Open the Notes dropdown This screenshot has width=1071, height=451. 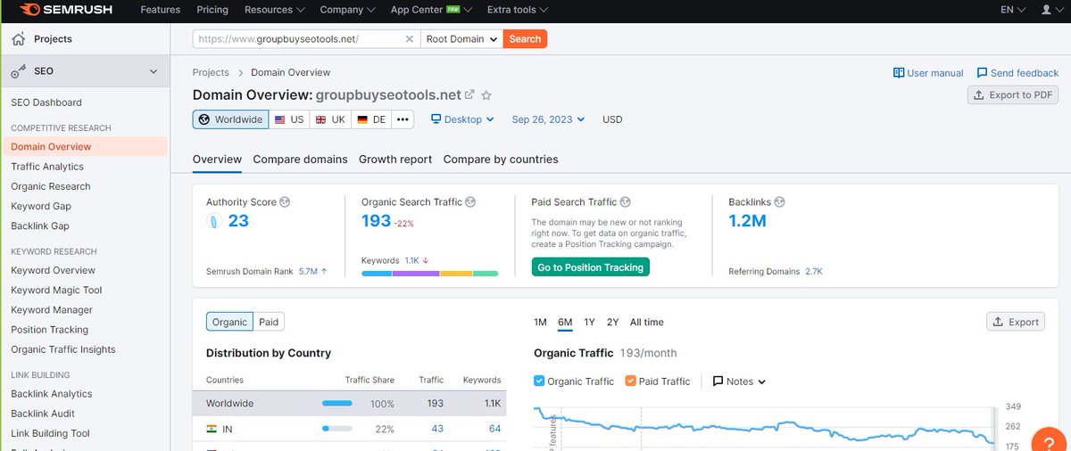[739, 381]
